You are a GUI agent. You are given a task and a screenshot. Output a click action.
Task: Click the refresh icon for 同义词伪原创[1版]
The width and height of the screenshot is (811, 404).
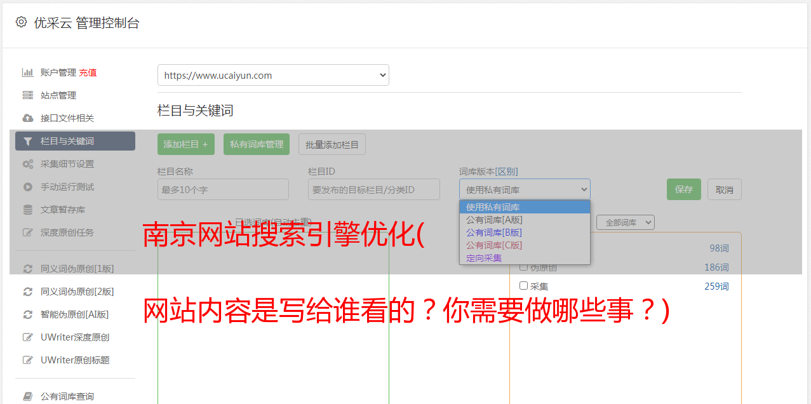pos(27,269)
